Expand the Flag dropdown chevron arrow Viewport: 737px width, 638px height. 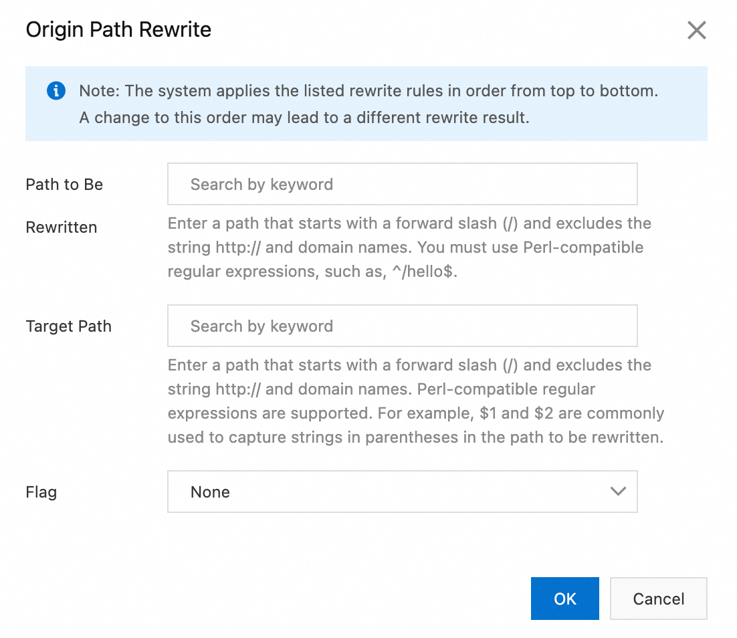tap(618, 492)
